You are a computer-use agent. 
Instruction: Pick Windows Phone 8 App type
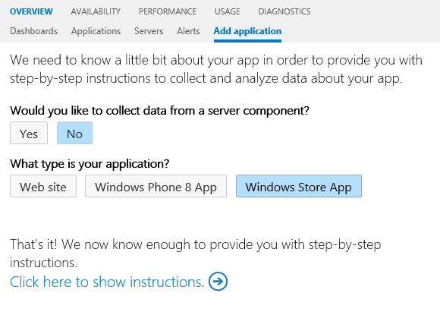156,186
